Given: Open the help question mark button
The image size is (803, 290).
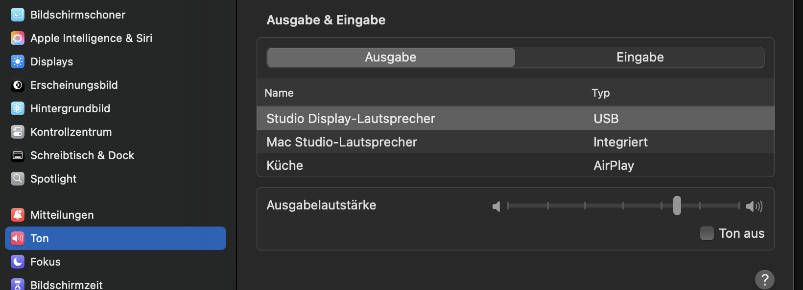Looking at the screenshot, I should pos(764,280).
